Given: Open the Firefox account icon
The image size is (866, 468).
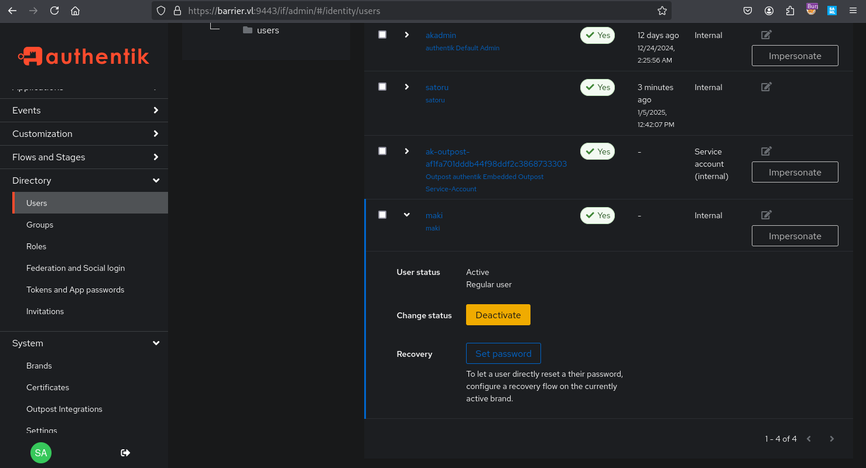Looking at the screenshot, I should [x=769, y=11].
